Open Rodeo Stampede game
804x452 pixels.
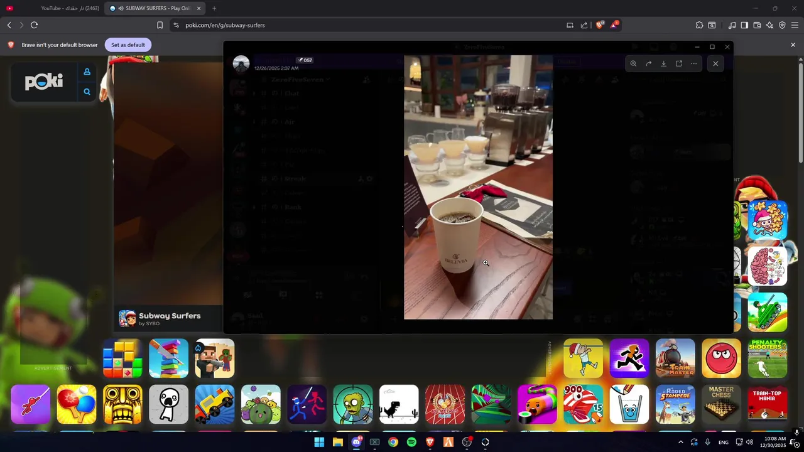675,404
